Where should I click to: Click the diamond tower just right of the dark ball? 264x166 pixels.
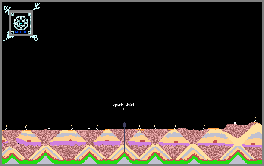(x=139, y=126)
